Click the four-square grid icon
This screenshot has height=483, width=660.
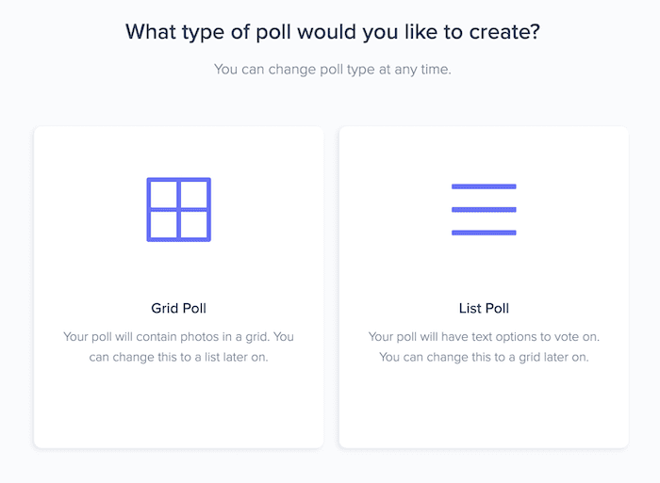tap(178, 209)
